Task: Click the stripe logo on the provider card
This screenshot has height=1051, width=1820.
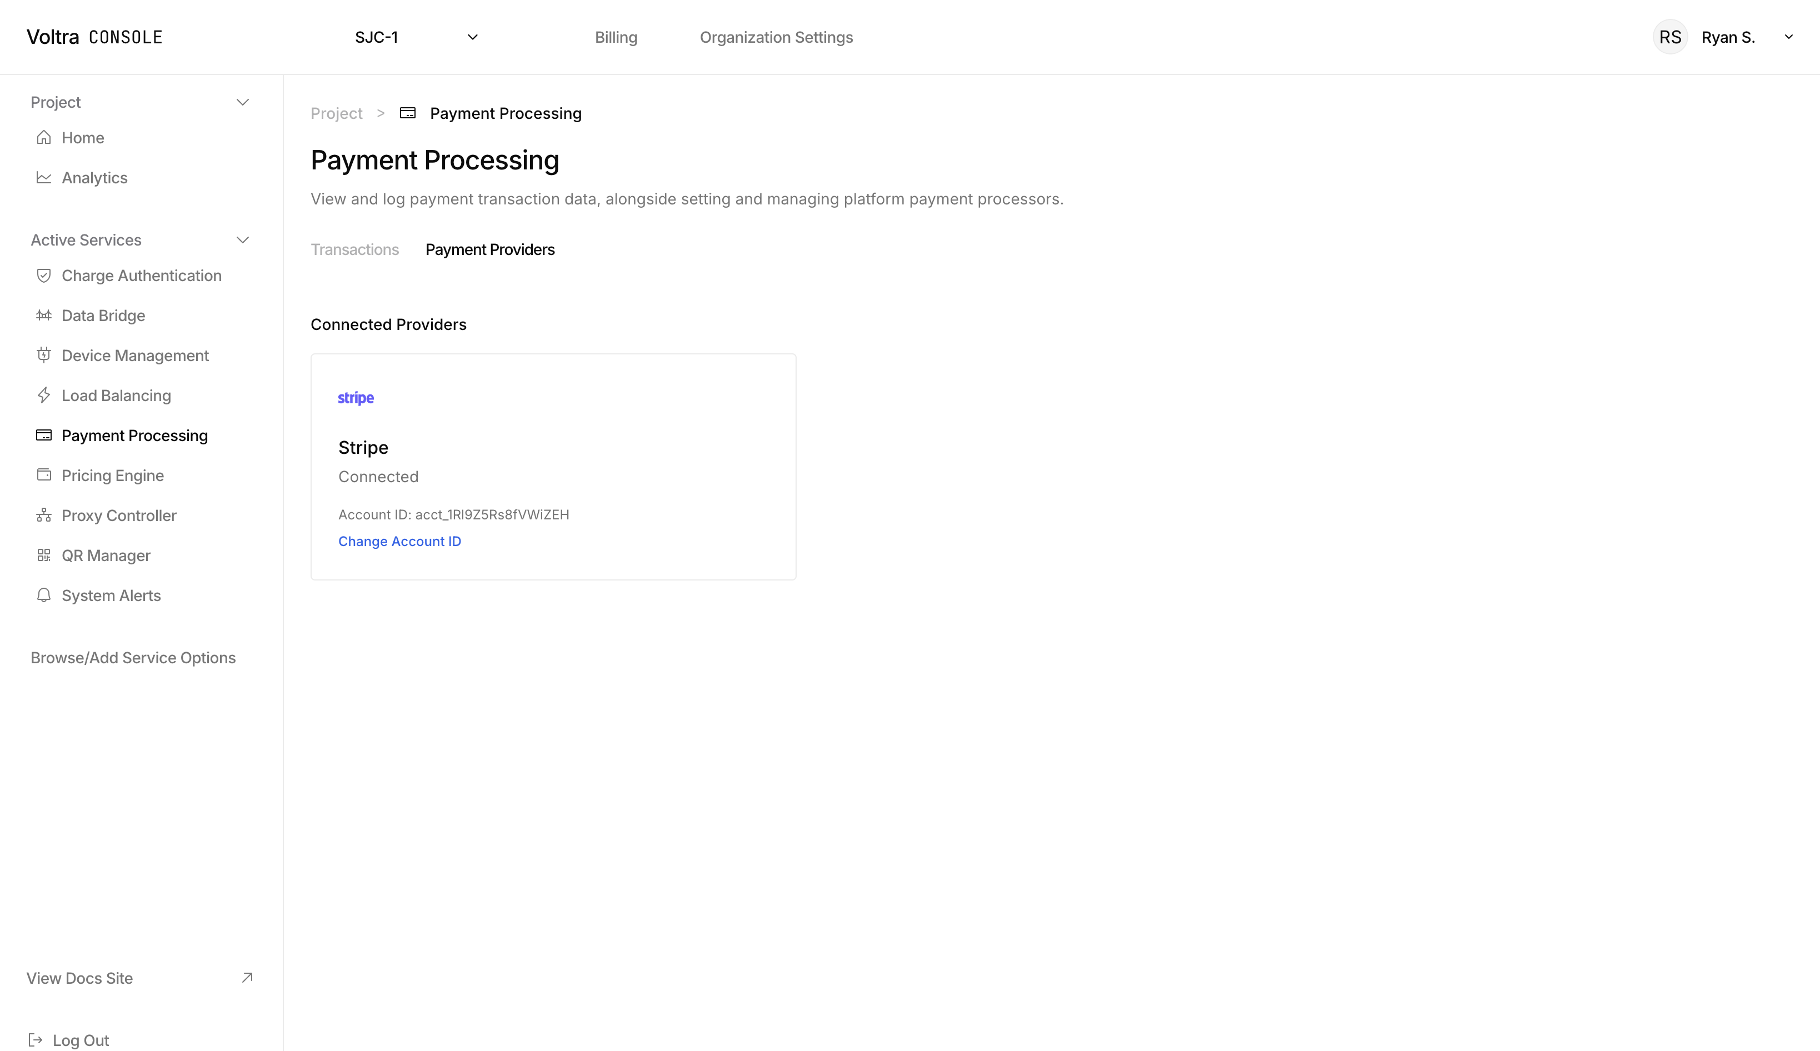Action: (x=355, y=397)
